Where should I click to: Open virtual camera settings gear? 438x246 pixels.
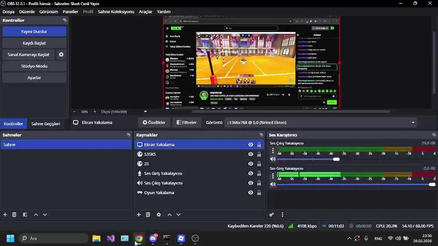click(x=61, y=54)
